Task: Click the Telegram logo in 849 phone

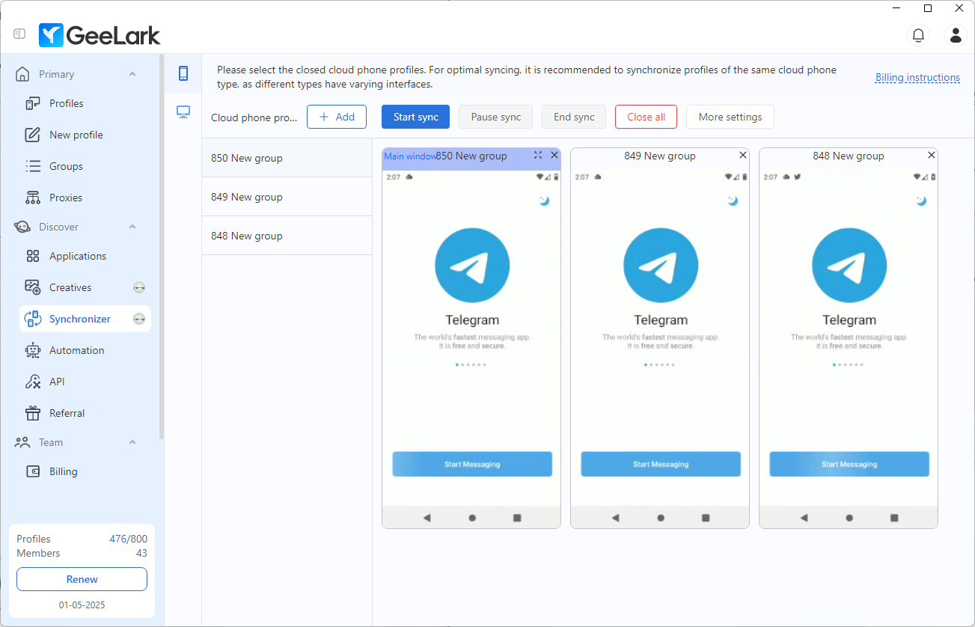Action: pyautogui.click(x=661, y=266)
